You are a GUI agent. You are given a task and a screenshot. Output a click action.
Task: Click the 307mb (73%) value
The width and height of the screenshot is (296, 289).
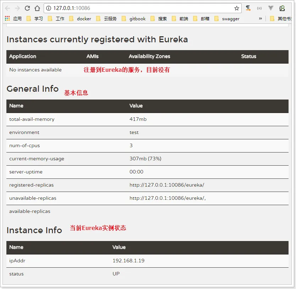[x=146, y=159]
